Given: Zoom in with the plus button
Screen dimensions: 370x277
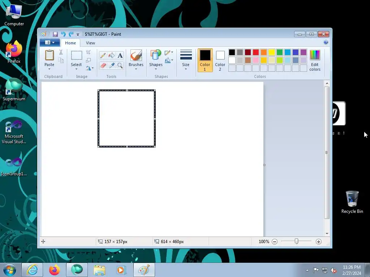Looking at the screenshot, I should pyautogui.click(x=319, y=242).
